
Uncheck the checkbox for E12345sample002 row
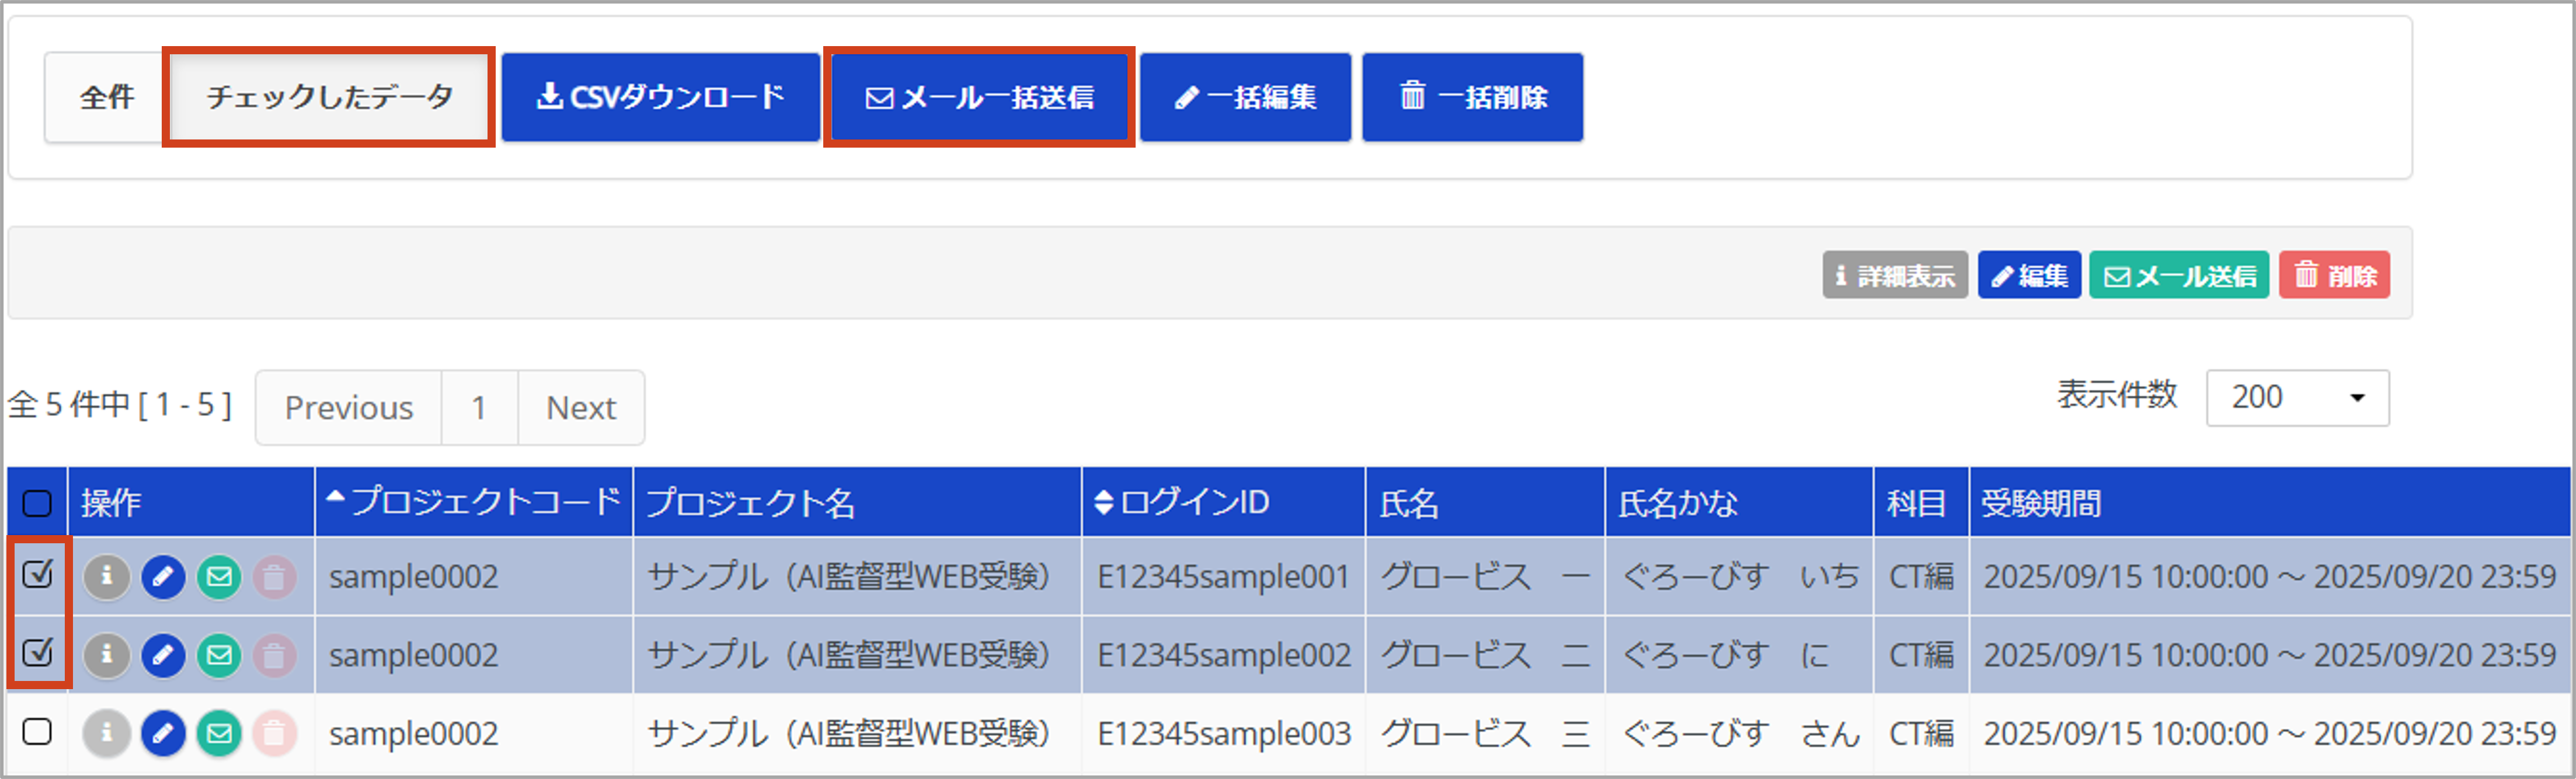[37, 652]
